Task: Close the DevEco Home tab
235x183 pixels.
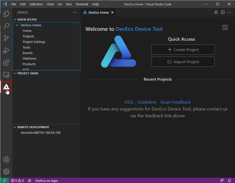Action: [112, 12]
